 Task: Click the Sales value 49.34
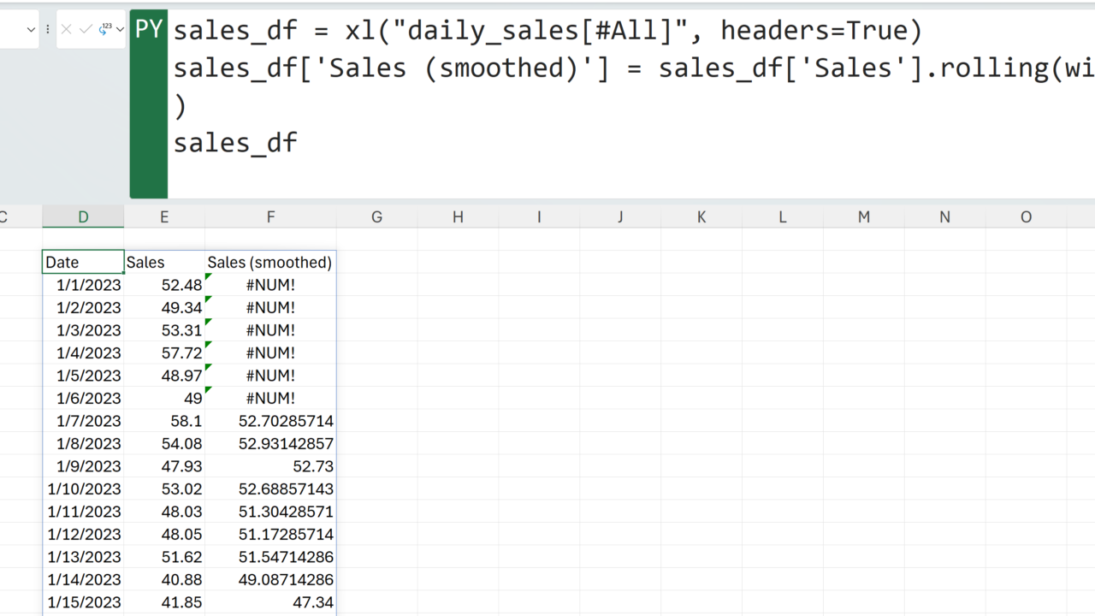[164, 308]
